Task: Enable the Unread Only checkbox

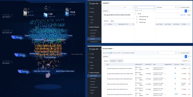Action: click(181, 61)
